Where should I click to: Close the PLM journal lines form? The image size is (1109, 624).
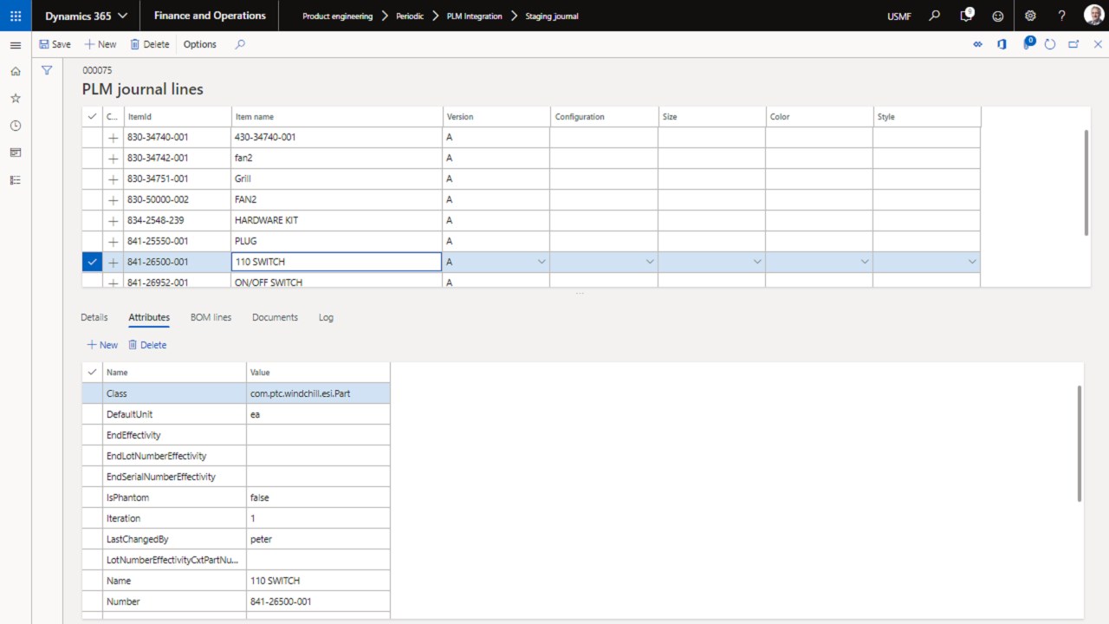pyautogui.click(x=1098, y=44)
